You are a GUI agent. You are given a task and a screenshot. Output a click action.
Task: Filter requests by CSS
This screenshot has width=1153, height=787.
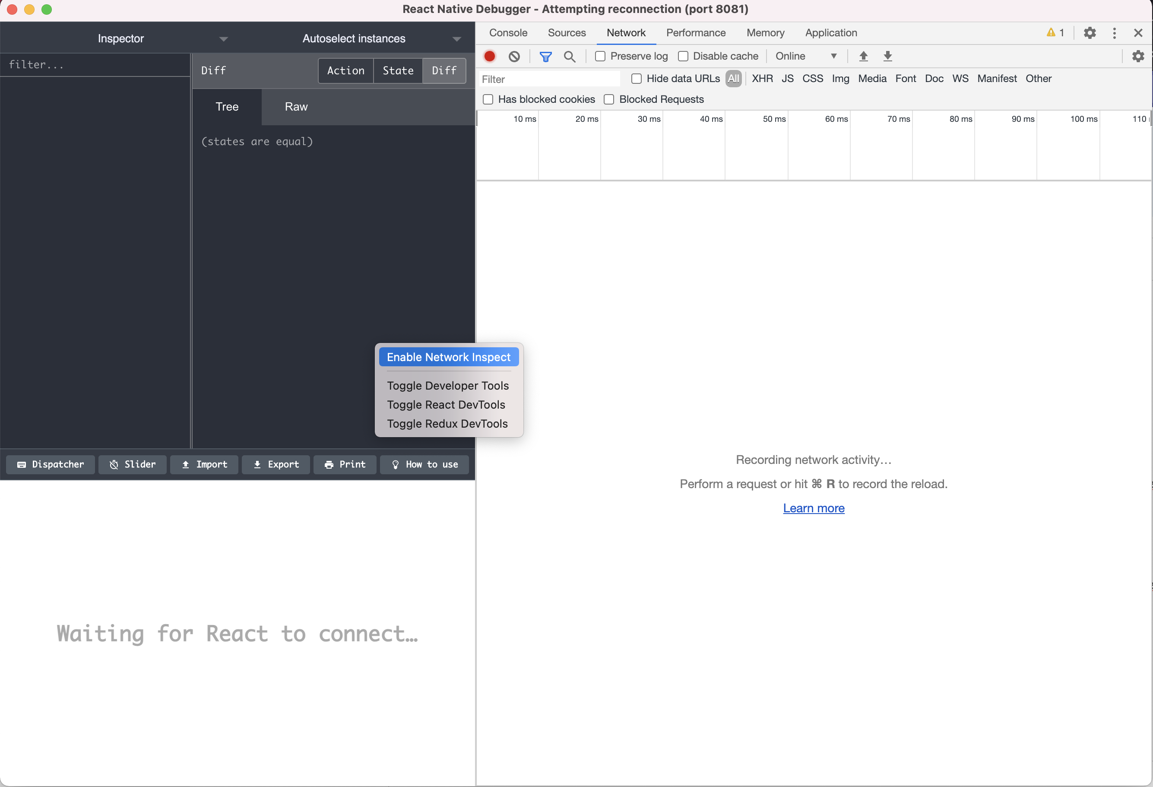813,79
